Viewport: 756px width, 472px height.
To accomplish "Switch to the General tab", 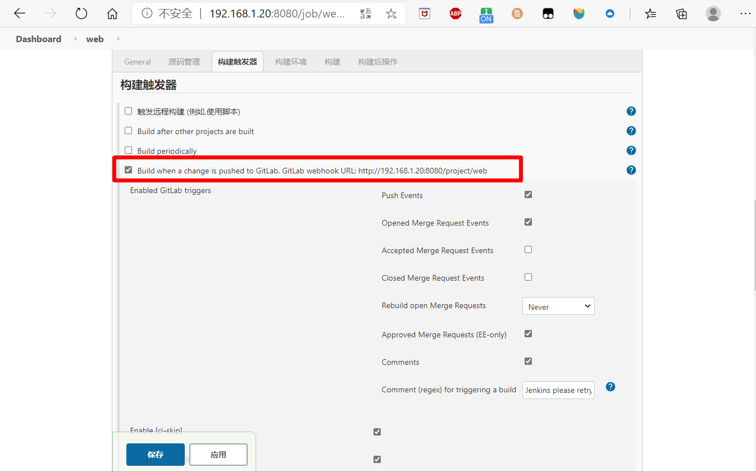I will pyautogui.click(x=138, y=62).
